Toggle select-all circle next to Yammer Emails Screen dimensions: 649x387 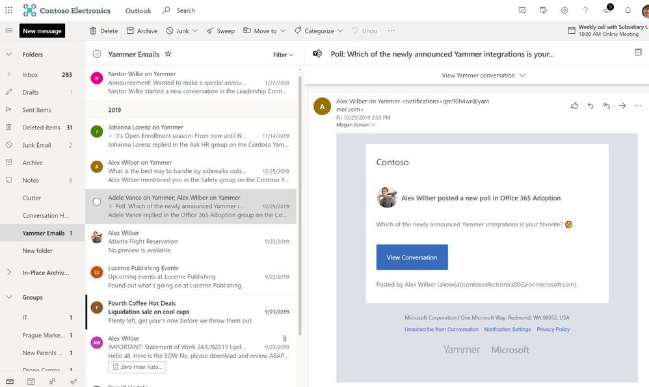[97, 54]
